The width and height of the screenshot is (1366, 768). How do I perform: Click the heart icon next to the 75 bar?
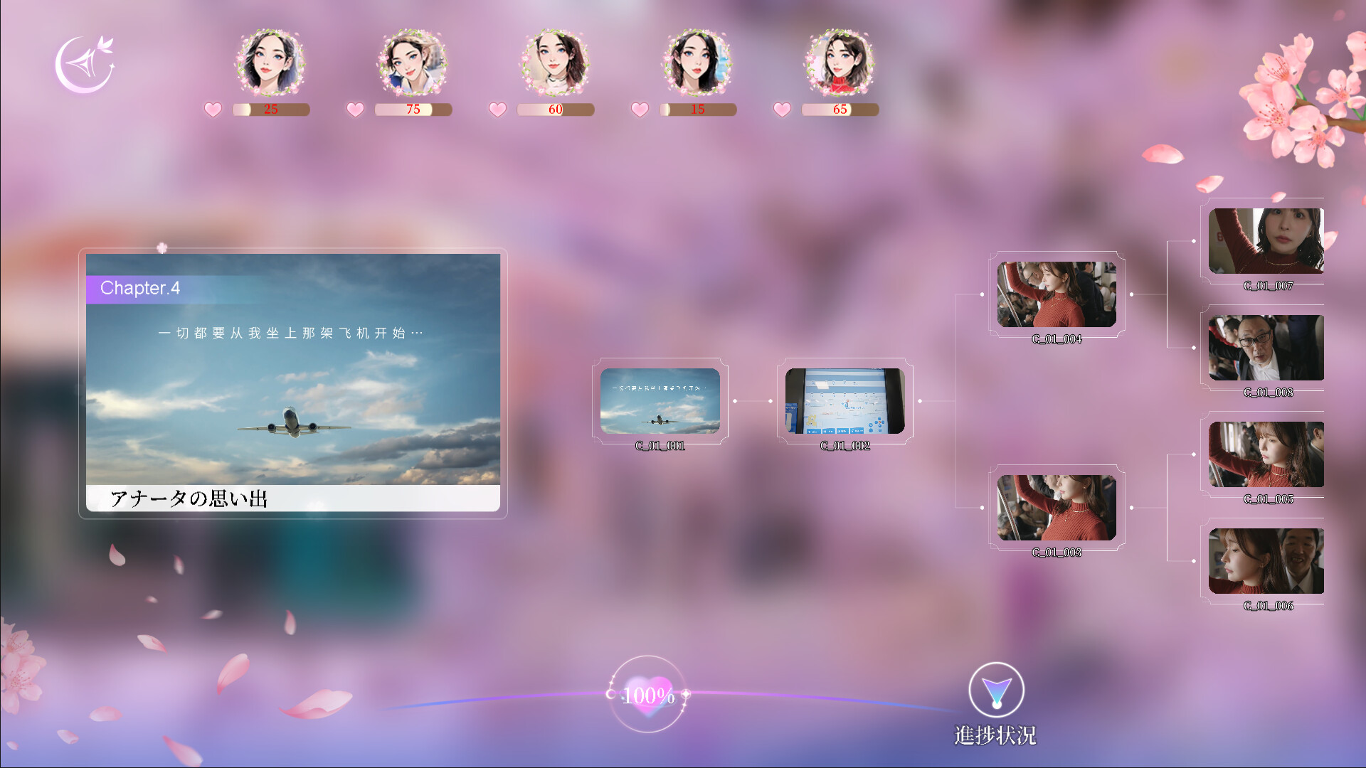(355, 110)
